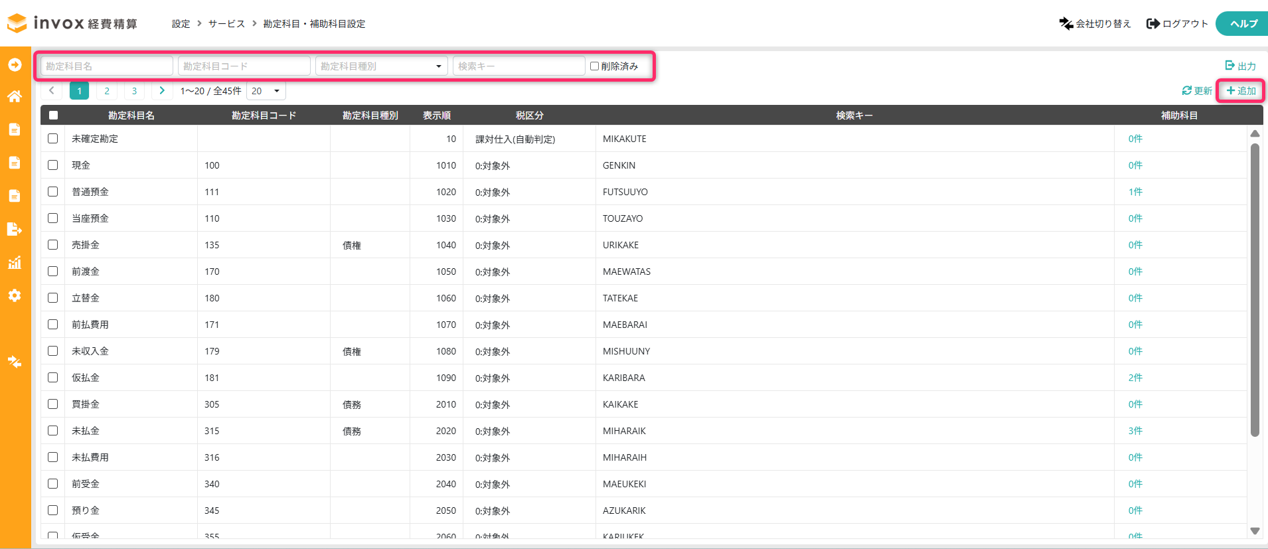Open the 3件 sub-account link for 未払金

(1135, 431)
